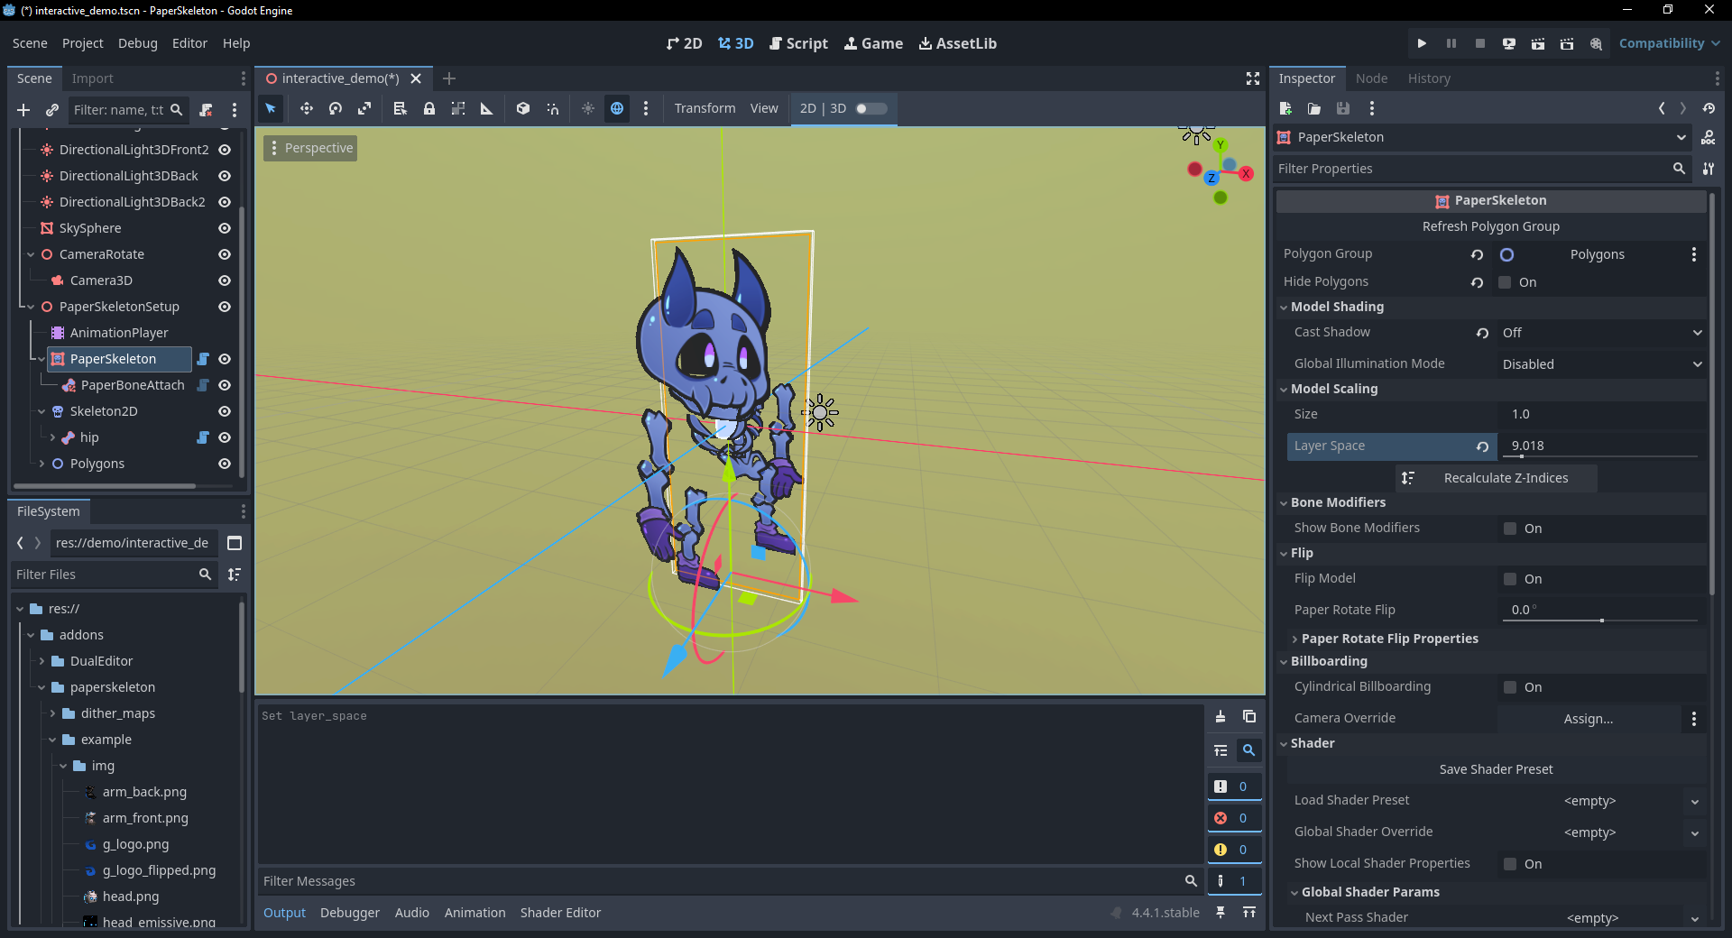The image size is (1732, 938).
Task: Click Refresh Polygon Group button
Action: 1491,226
